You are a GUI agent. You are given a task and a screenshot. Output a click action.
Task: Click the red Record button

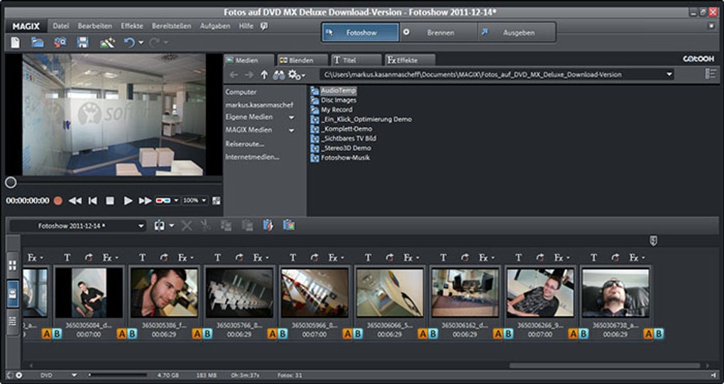pos(58,201)
